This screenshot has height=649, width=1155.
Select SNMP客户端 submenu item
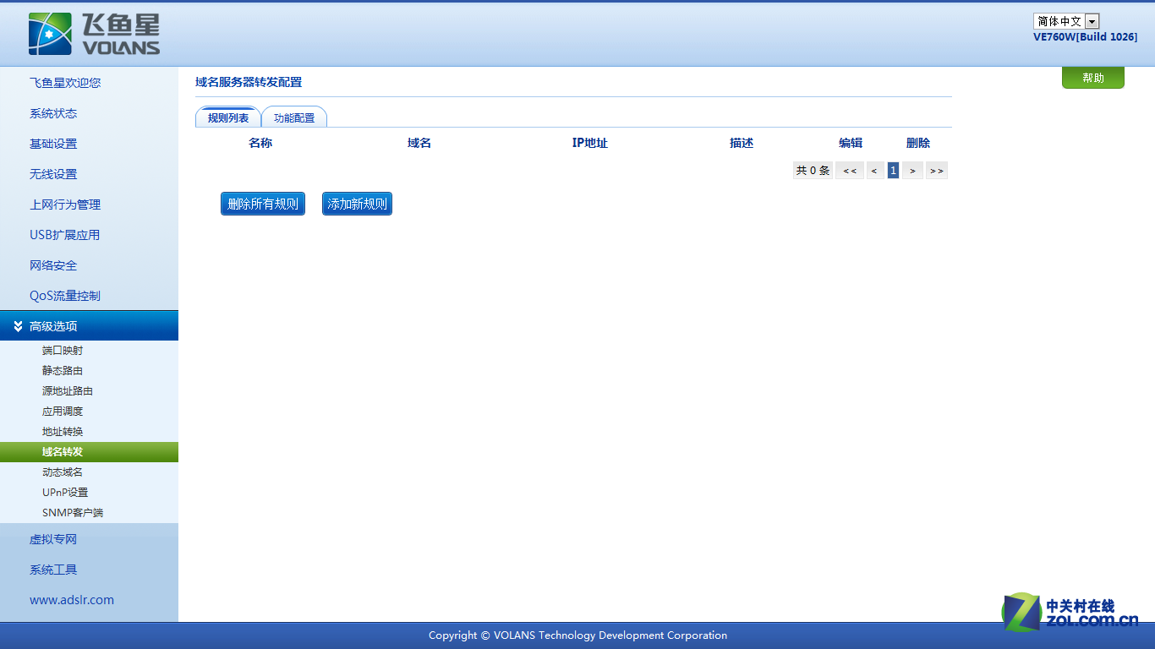pyautogui.click(x=73, y=512)
